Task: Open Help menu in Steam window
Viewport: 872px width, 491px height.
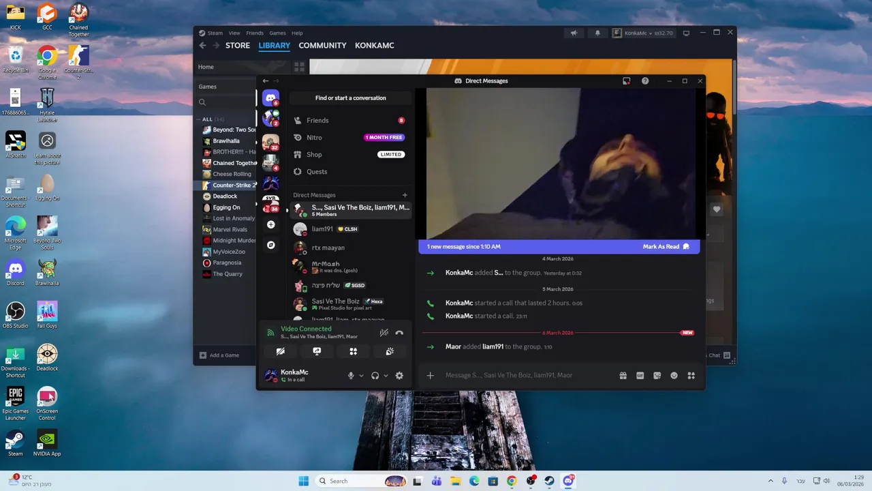Action: [x=297, y=33]
